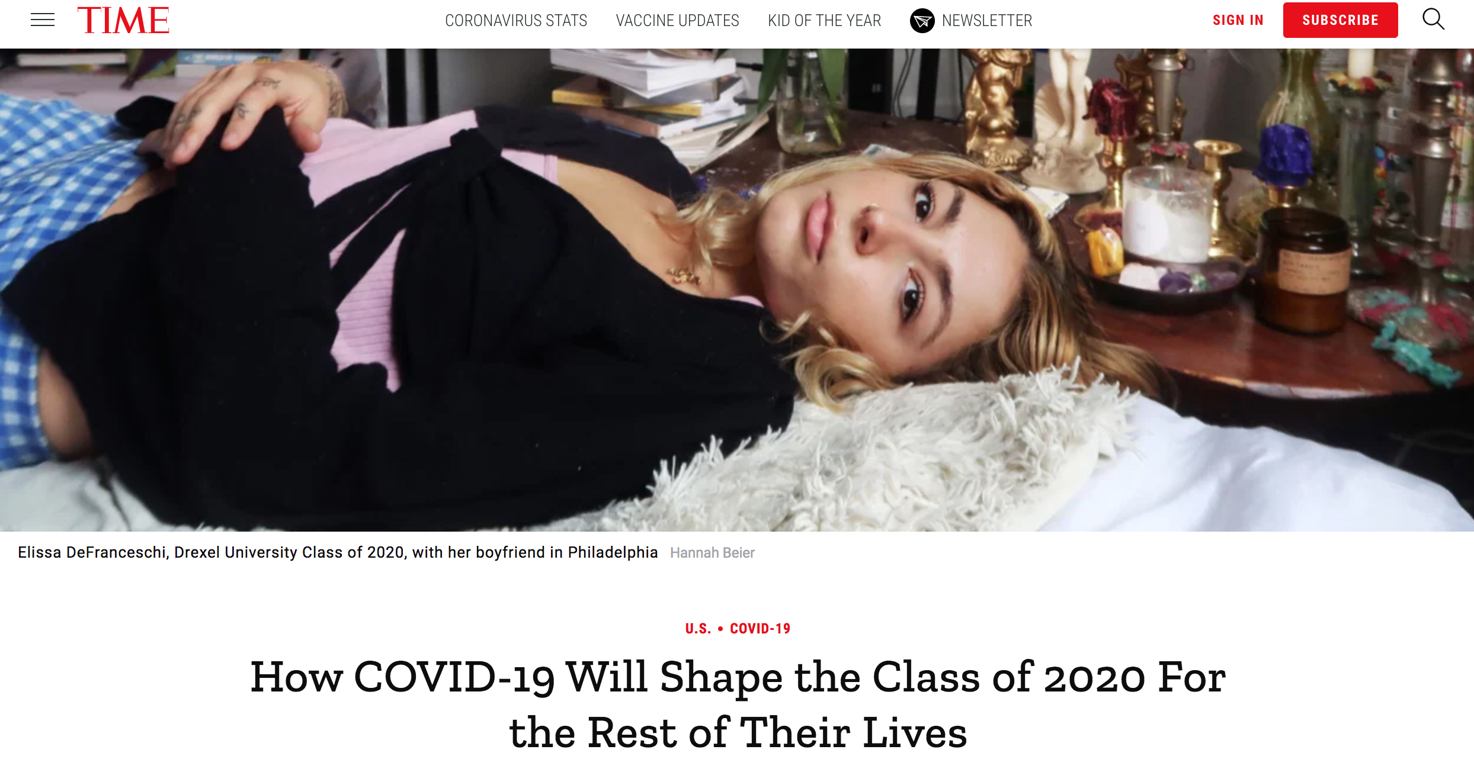Open the Newsletter link
Image resolution: width=1474 pixels, height=772 pixels.
pyautogui.click(x=987, y=21)
